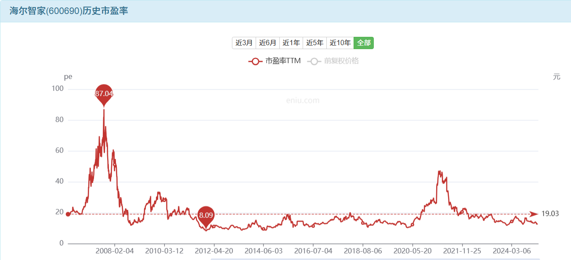Click the 2020-05-20 axis date label
This screenshot has height=260, width=571.
412,251
